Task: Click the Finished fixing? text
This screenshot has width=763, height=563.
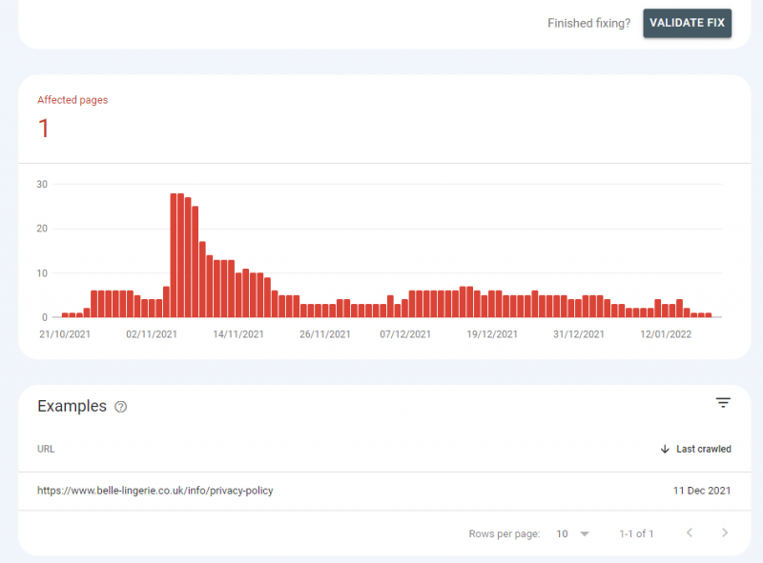Action: (x=588, y=23)
